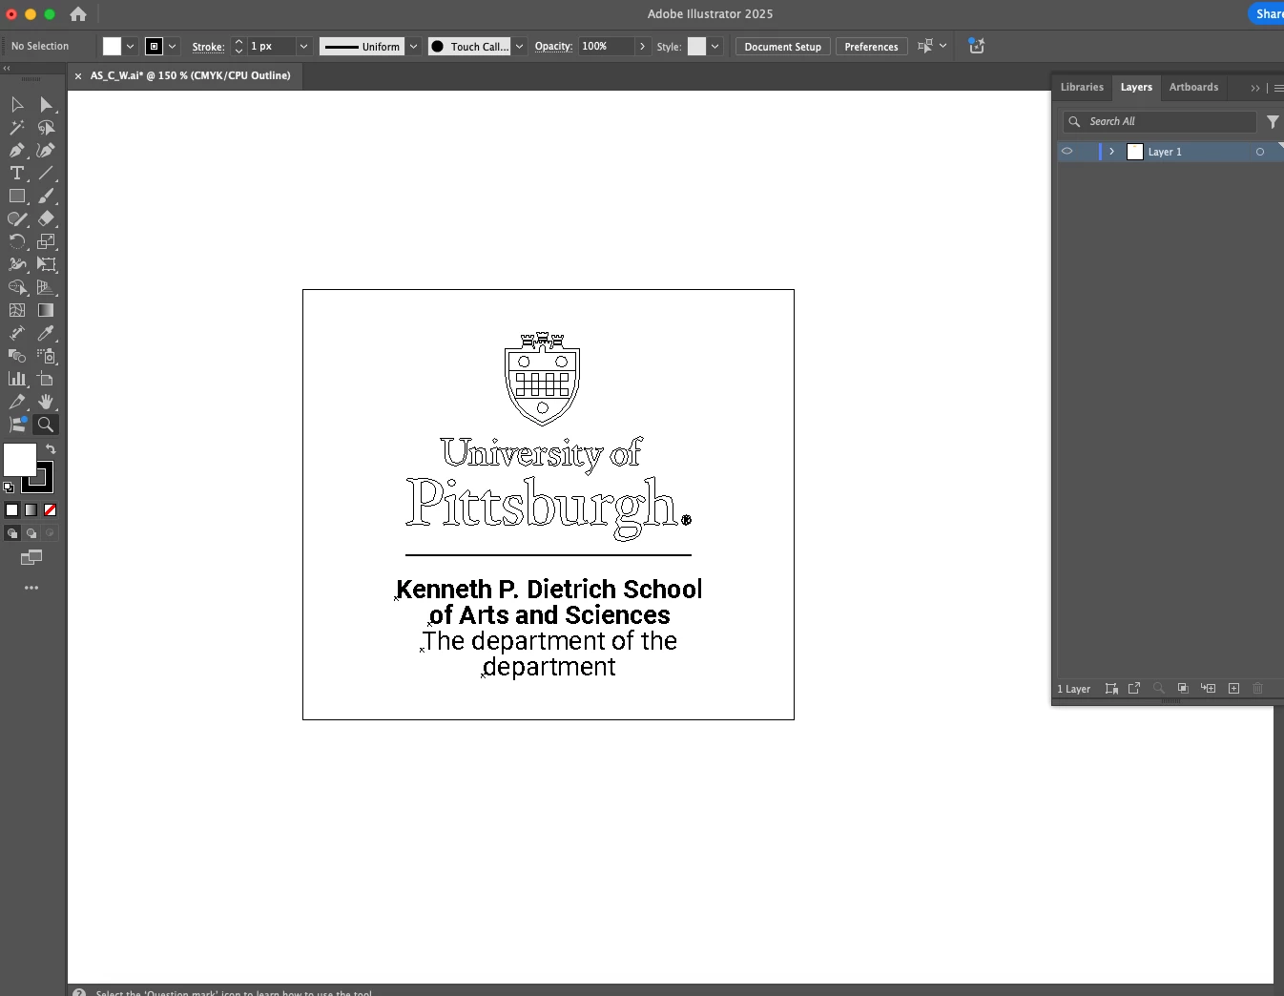1284x996 pixels.
Task: Expand the Opacity slider arrow
Action: [x=642, y=46]
